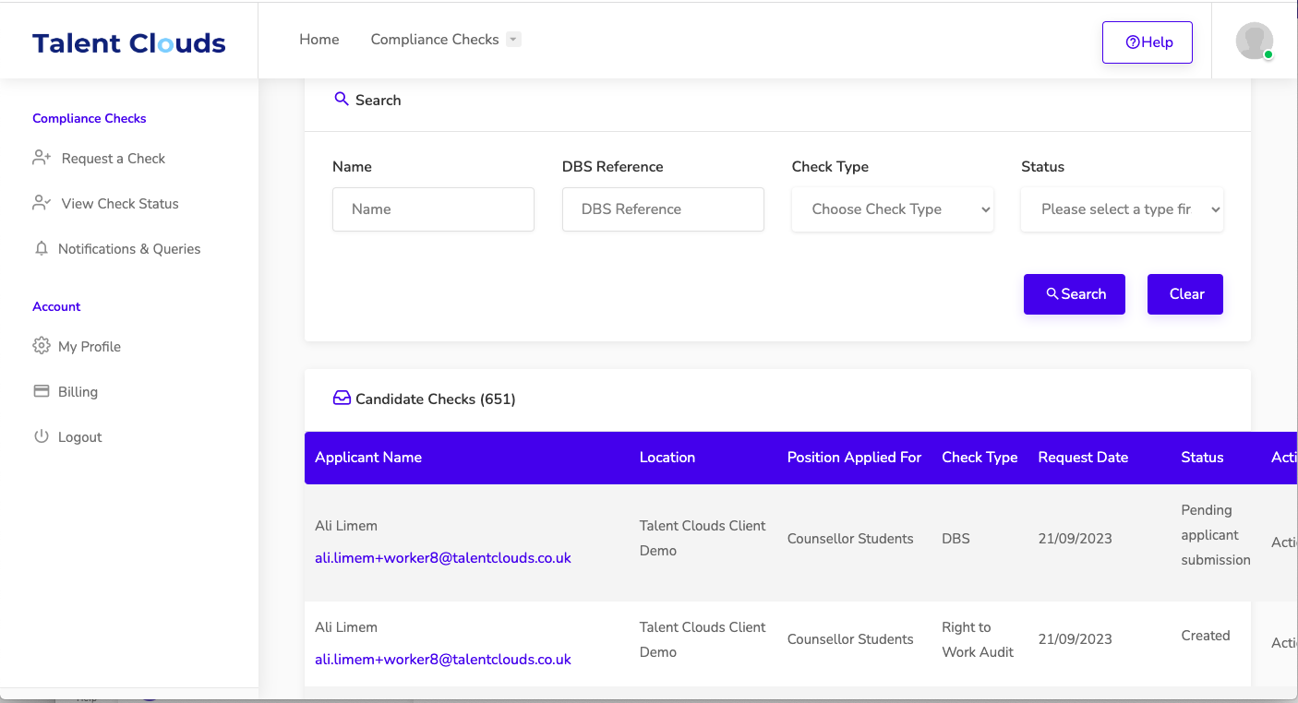Viewport: 1298px width, 703px height.
Task: Open the Status filter dropdown
Action: (x=1122, y=209)
